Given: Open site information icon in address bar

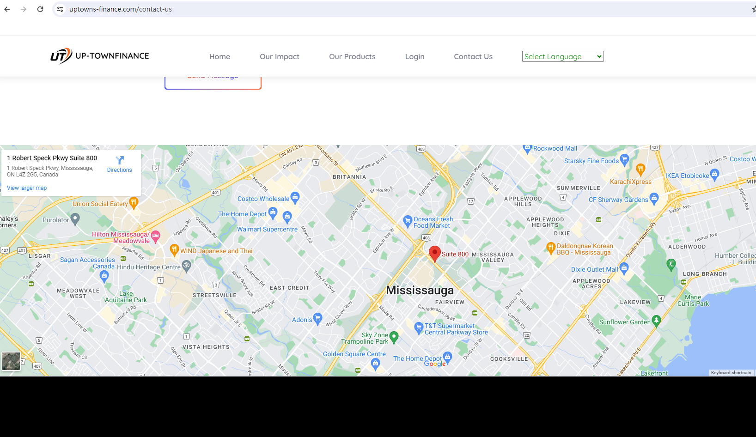Looking at the screenshot, I should pyautogui.click(x=60, y=9).
